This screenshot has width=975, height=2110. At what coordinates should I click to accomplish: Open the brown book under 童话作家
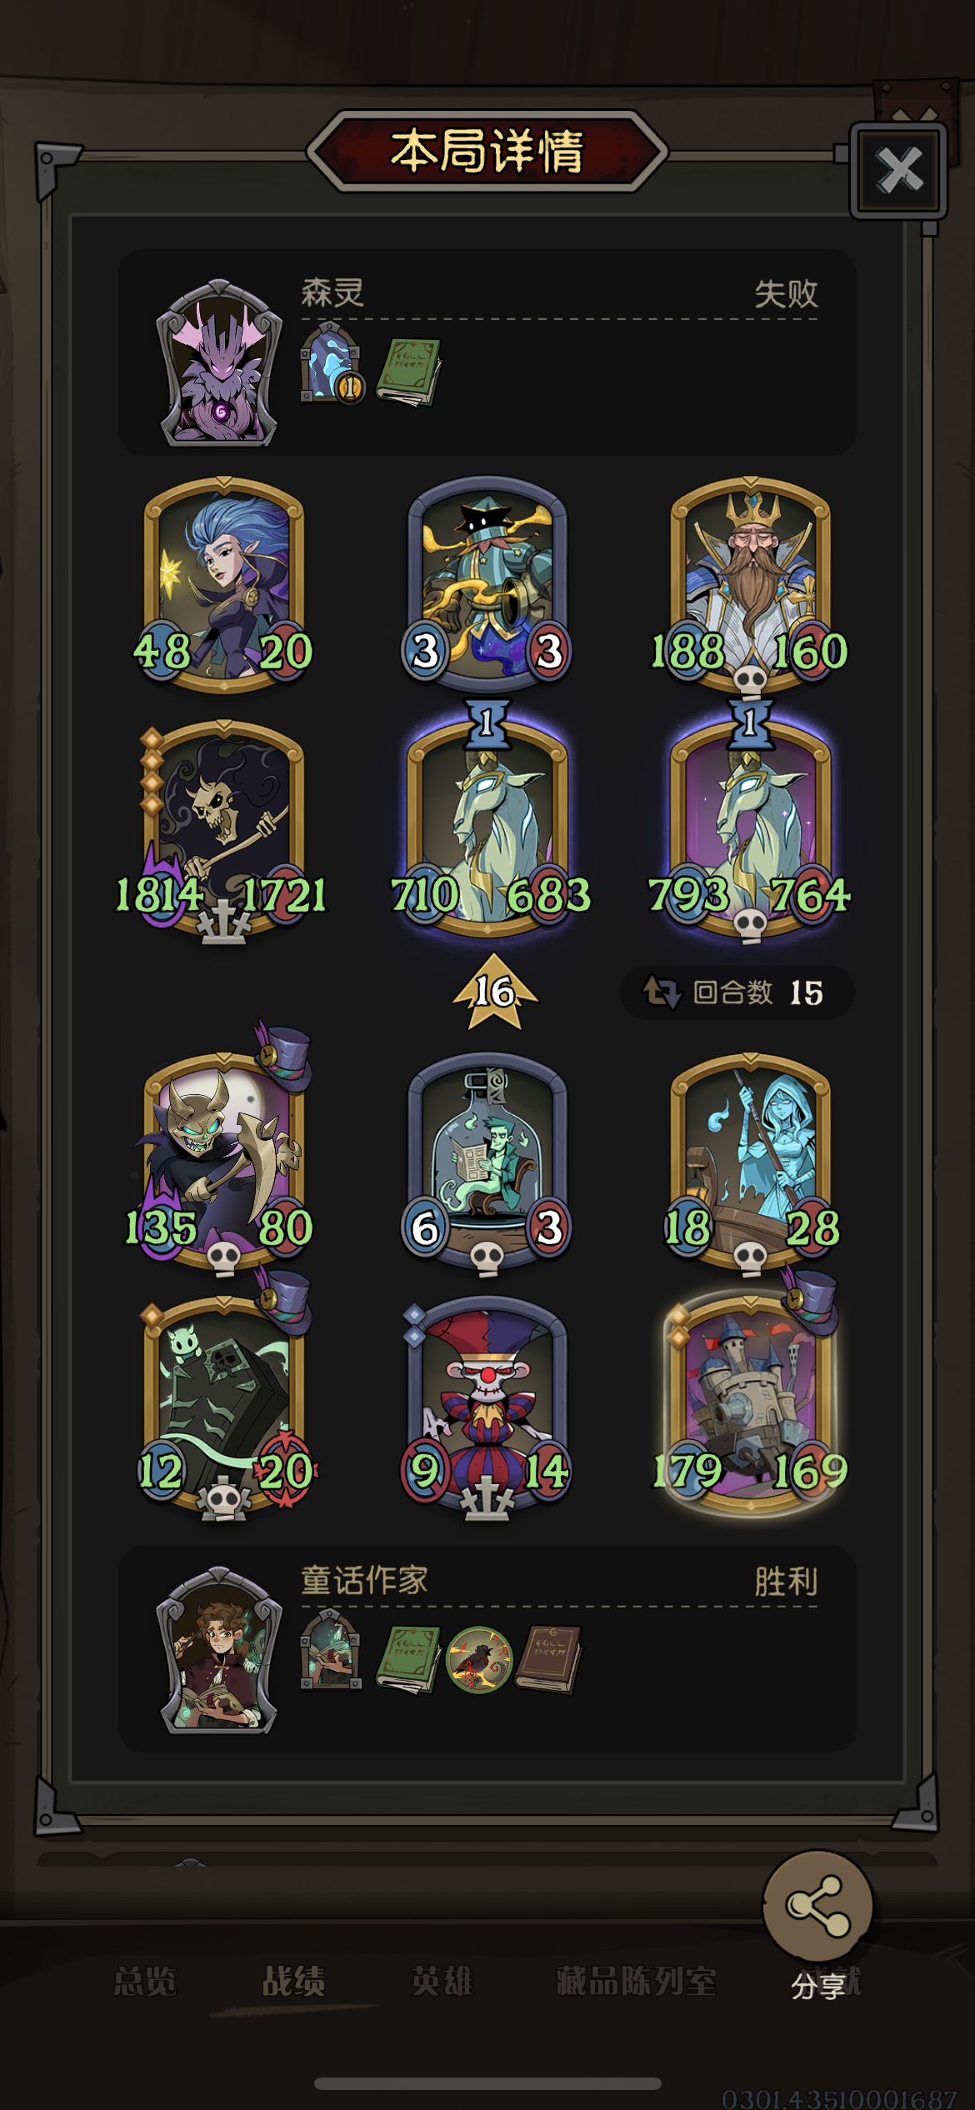click(547, 1659)
